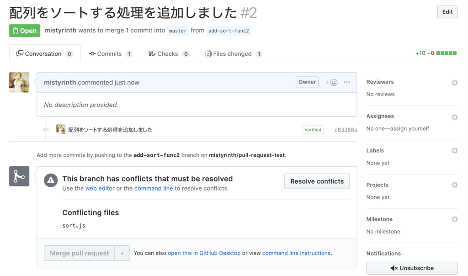Screen dimensions: 468x276
Task: Click 'just now' comment timestamp
Action: click(x=127, y=82)
